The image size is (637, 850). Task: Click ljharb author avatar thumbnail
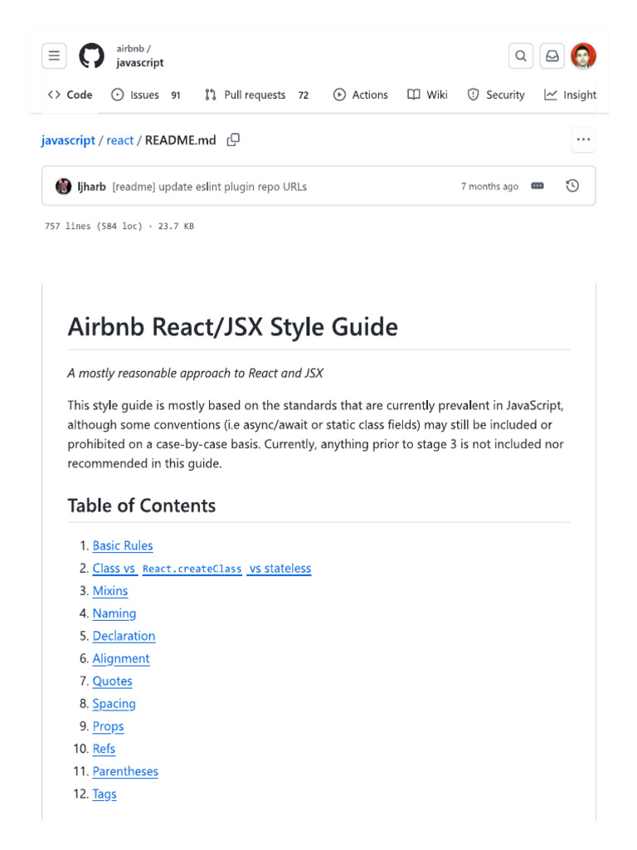pos(63,186)
